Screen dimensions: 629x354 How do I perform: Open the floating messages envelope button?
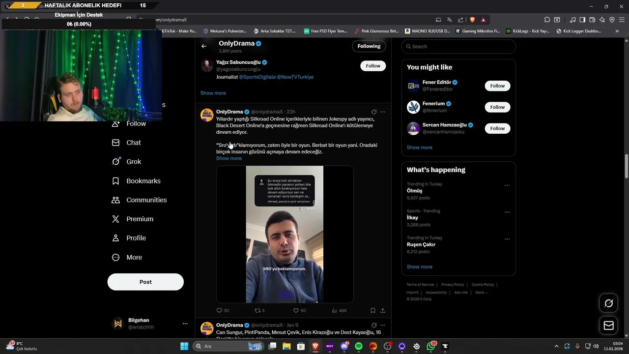[x=609, y=325]
